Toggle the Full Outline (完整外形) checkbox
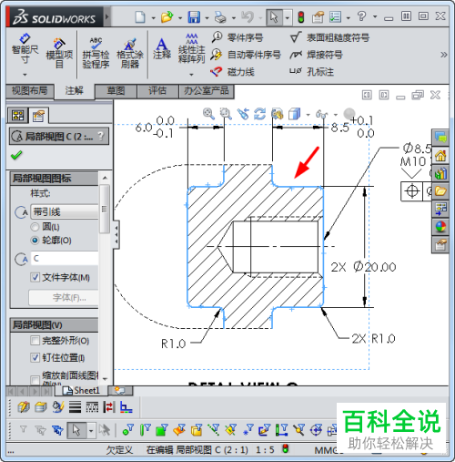Screen dimensions: 455x462 (35, 341)
